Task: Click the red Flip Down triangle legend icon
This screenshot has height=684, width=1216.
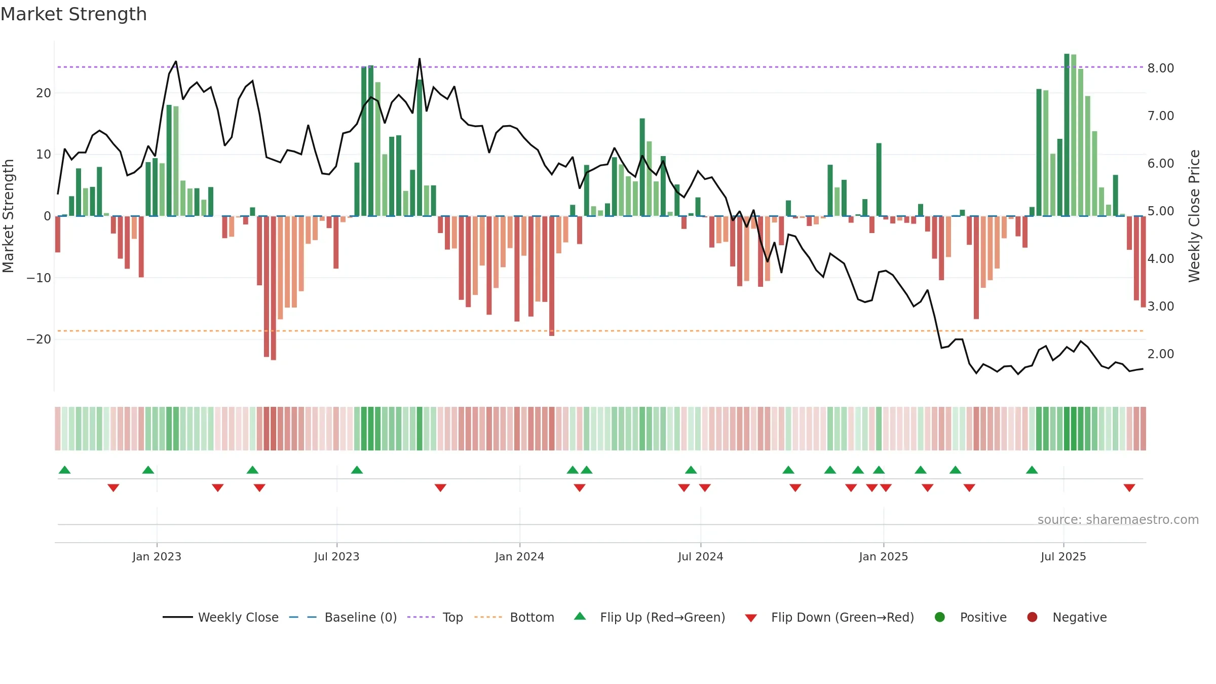Action: [x=751, y=618]
